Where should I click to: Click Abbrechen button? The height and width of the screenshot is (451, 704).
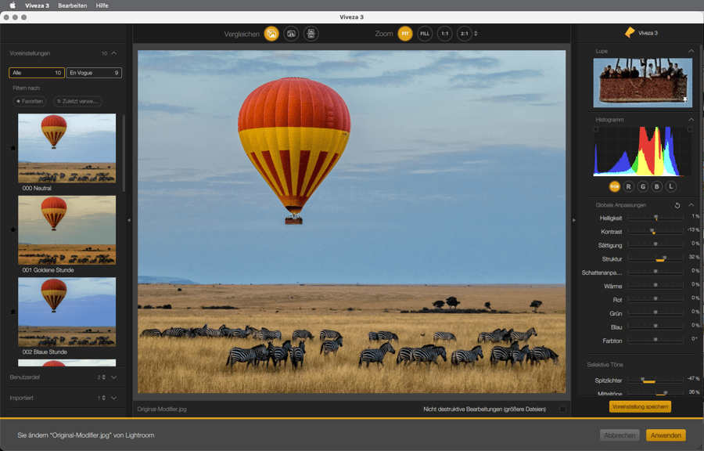(x=620, y=435)
